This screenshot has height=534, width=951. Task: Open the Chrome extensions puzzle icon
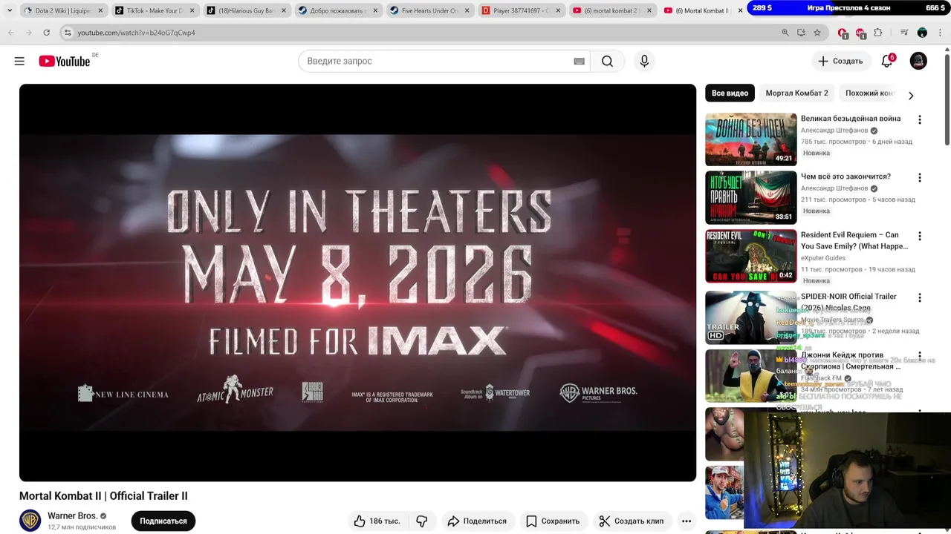tap(878, 33)
